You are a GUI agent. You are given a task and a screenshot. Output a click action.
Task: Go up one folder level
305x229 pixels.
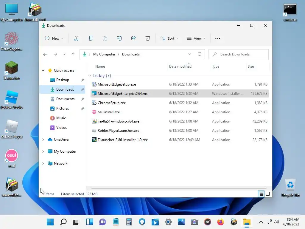tap(73, 54)
